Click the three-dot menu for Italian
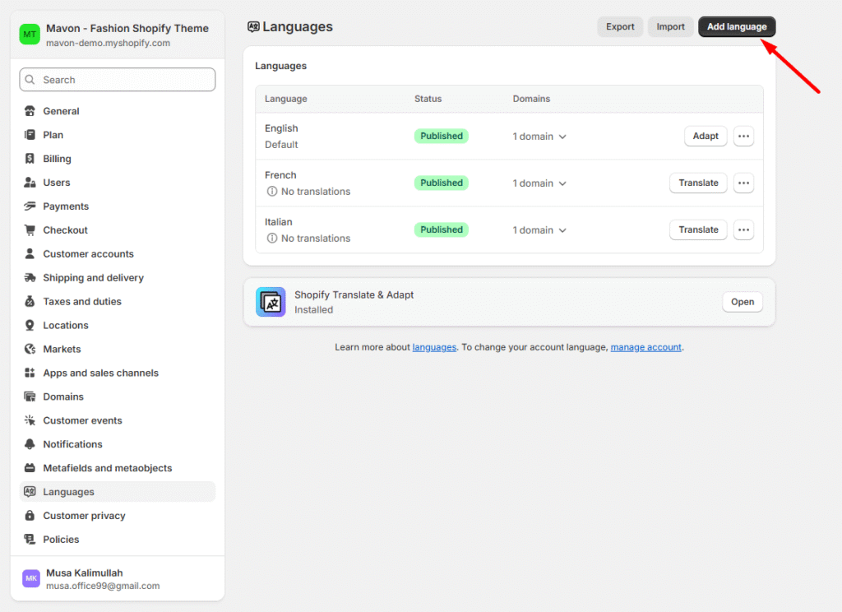Viewport: 842px width, 612px height. pyautogui.click(x=743, y=230)
